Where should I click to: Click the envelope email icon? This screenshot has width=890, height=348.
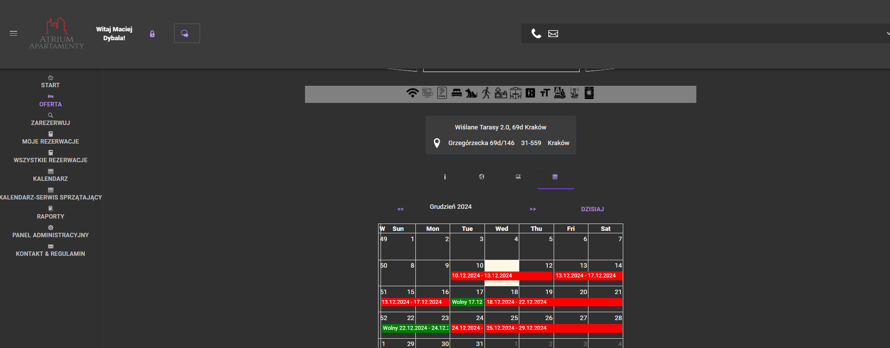[x=553, y=34]
